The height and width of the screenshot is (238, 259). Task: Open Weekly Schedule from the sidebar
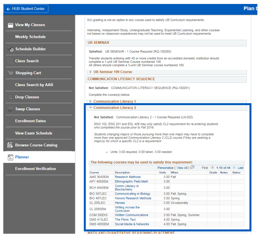pyautogui.click(x=30, y=37)
